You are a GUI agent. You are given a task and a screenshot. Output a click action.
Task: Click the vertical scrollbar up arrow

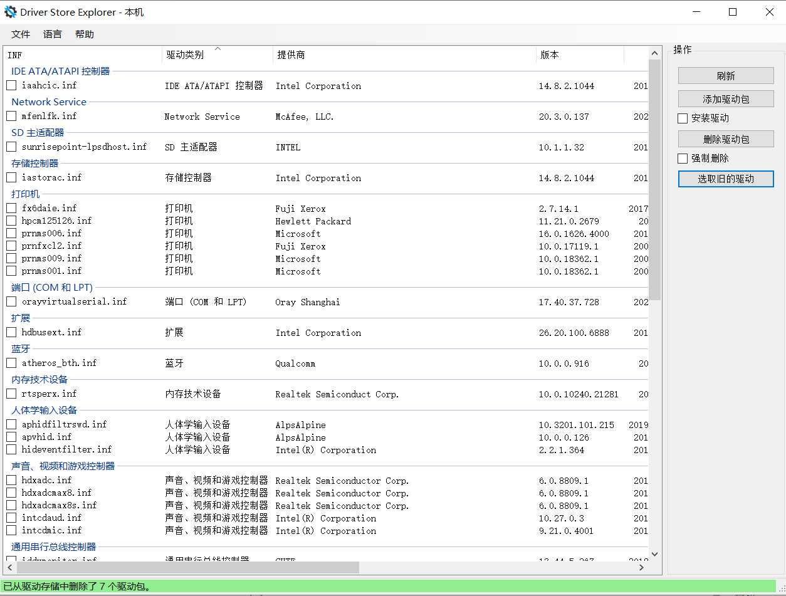pos(655,53)
